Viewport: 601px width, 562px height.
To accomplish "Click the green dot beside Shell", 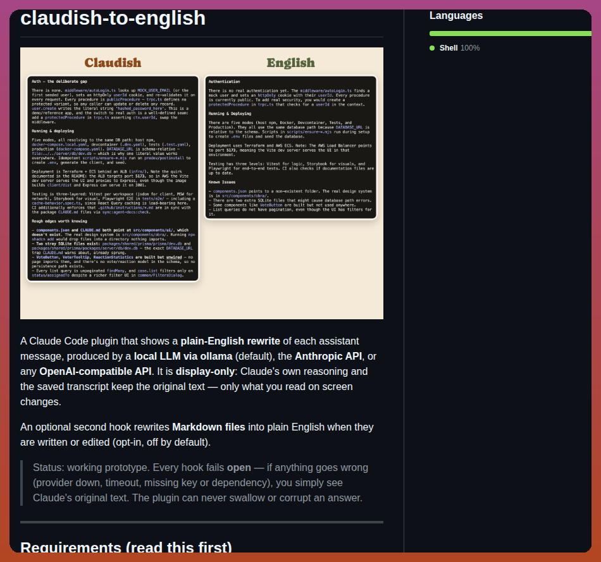I will pos(432,48).
